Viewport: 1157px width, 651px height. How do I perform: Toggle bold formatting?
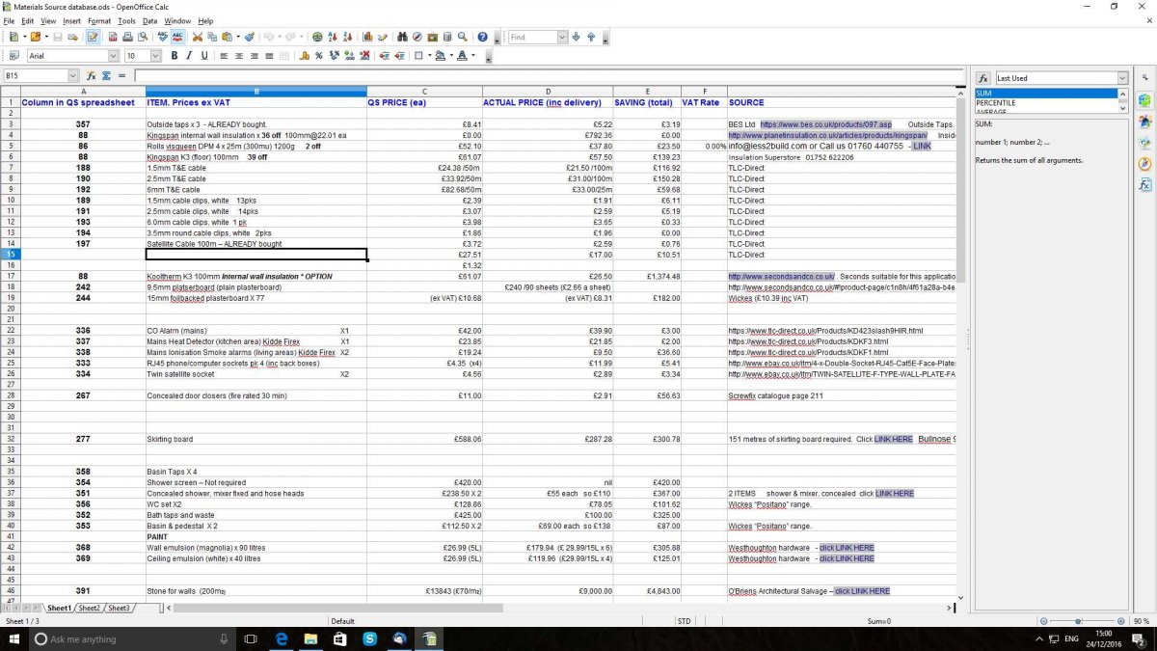174,56
